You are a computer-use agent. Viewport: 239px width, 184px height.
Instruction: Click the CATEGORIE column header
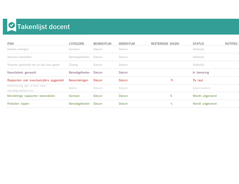(x=76, y=44)
